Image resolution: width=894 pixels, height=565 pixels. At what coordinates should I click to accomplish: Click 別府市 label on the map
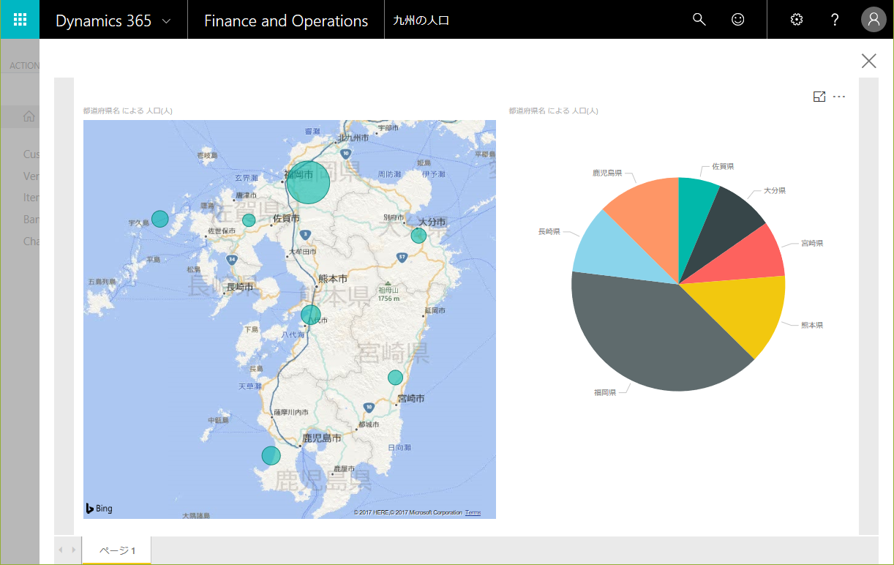coord(394,218)
